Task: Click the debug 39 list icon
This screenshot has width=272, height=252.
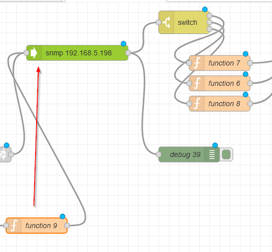Action: (x=212, y=154)
